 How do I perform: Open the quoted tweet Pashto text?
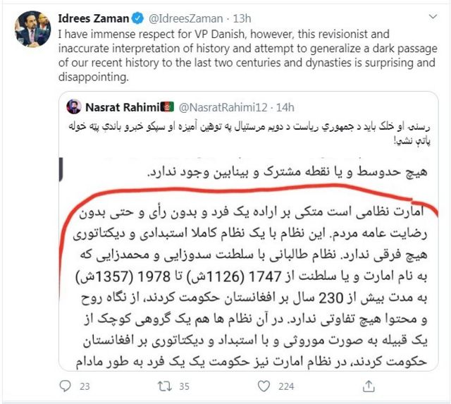click(x=249, y=133)
